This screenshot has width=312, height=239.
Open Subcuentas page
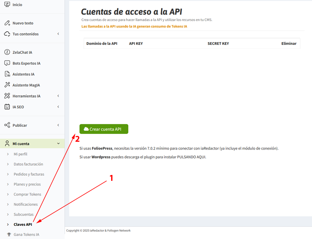point(23,214)
